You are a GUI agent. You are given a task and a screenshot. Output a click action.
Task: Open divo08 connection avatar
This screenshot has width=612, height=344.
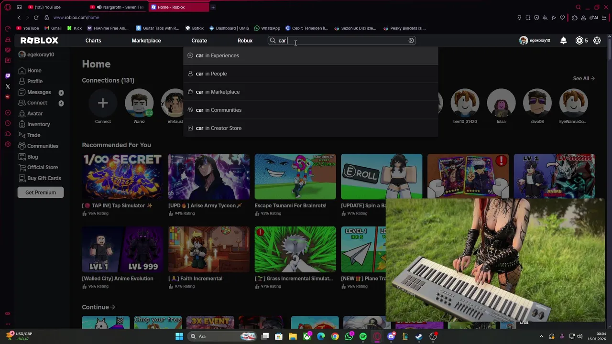[x=537, y=103]
